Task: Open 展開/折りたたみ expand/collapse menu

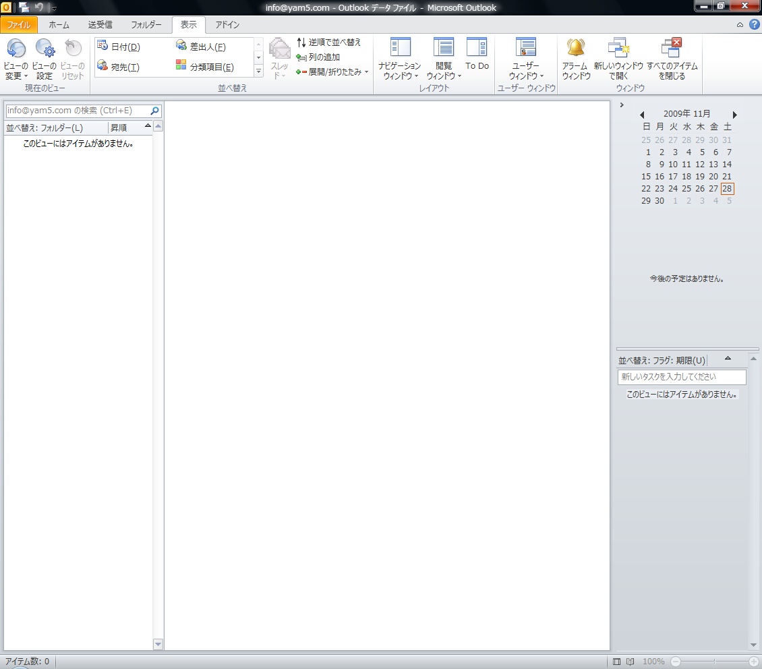Action: pos(332,72)
